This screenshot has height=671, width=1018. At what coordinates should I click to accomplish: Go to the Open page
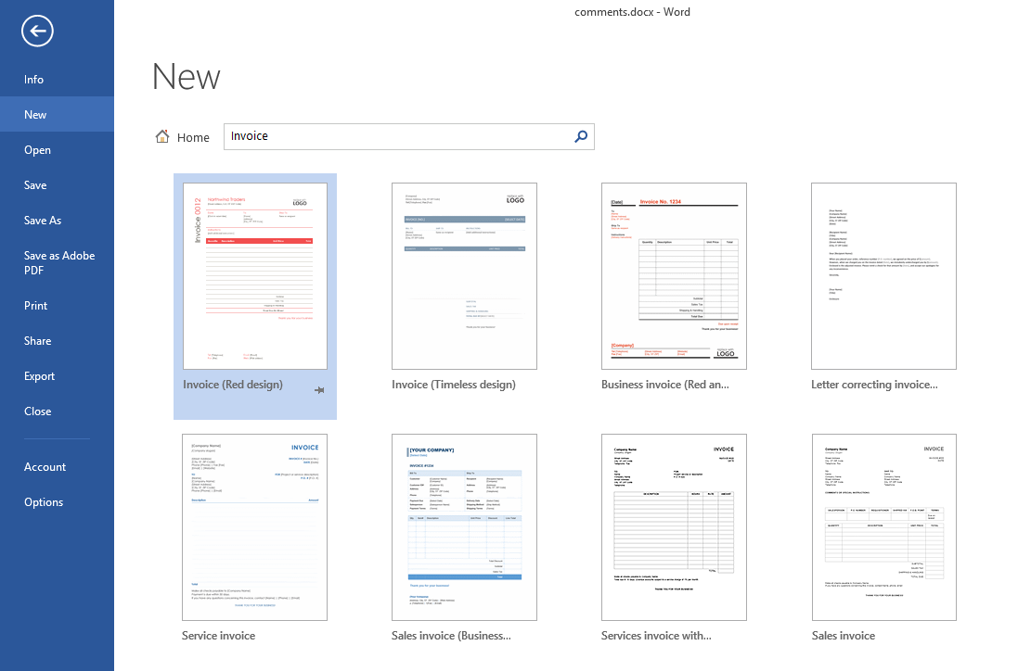coord(57,150)
